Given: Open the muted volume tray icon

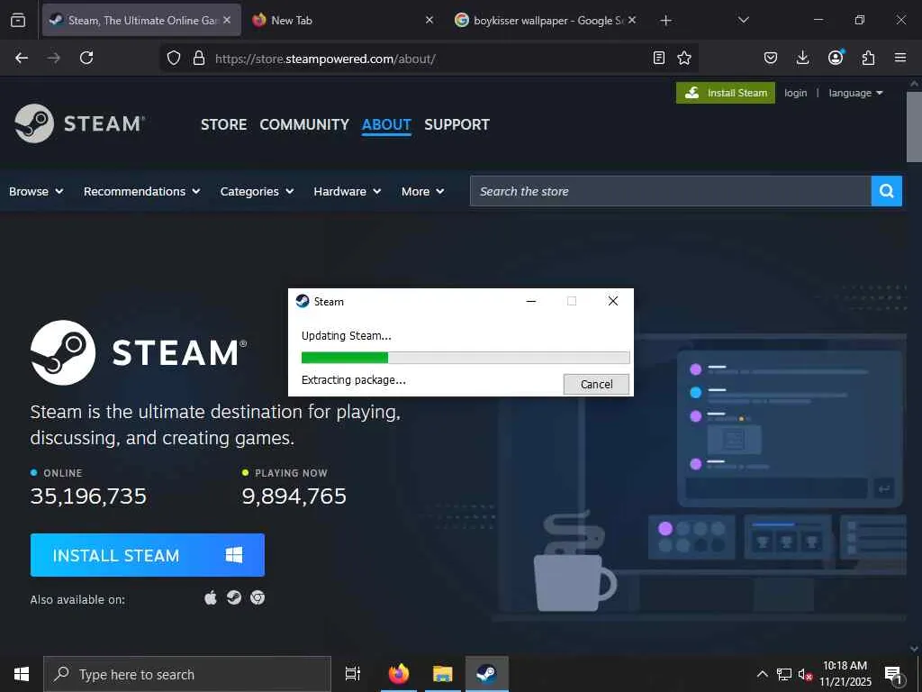Looking at the screenshot, I should coord(805,674).
